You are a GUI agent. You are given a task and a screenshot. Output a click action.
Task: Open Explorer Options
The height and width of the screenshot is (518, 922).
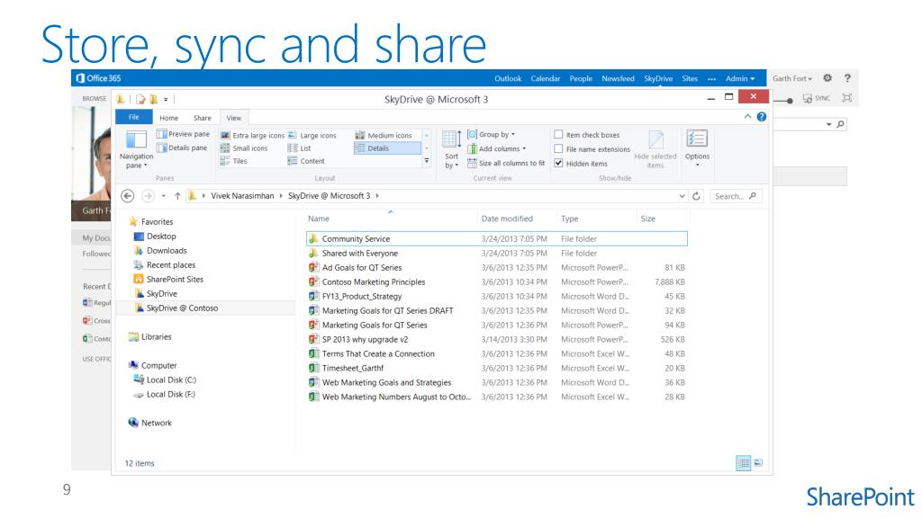(x=698, y=148)
